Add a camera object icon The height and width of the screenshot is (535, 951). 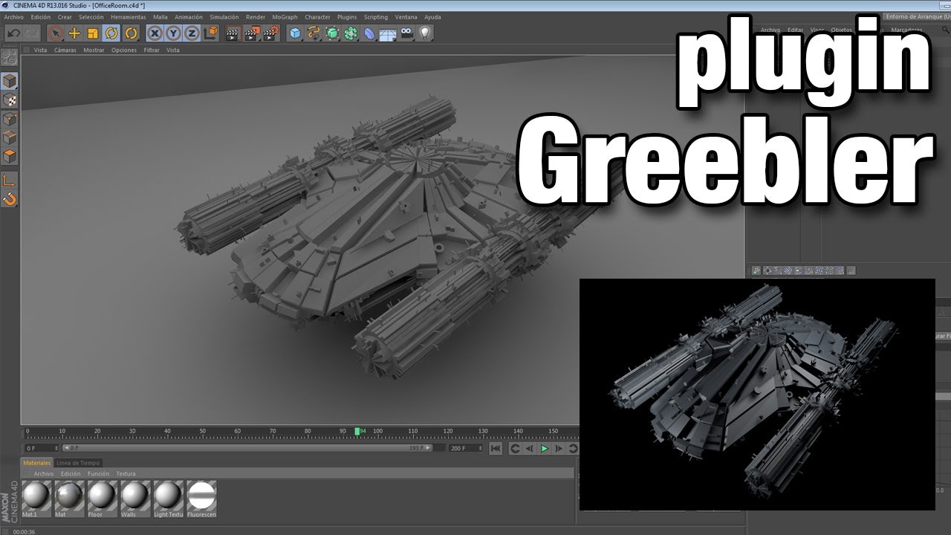pos(406,33)
